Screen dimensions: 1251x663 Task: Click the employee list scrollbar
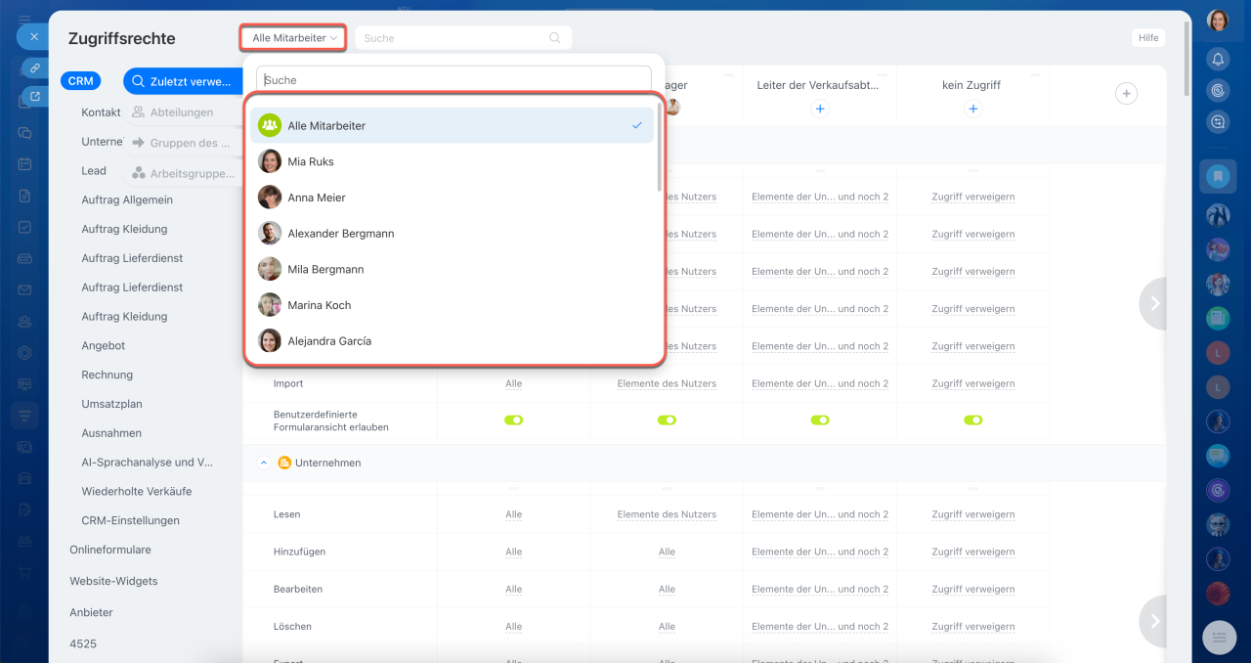tap(660, 147)
